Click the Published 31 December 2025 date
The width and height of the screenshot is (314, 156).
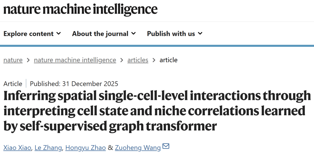[74, 84]
